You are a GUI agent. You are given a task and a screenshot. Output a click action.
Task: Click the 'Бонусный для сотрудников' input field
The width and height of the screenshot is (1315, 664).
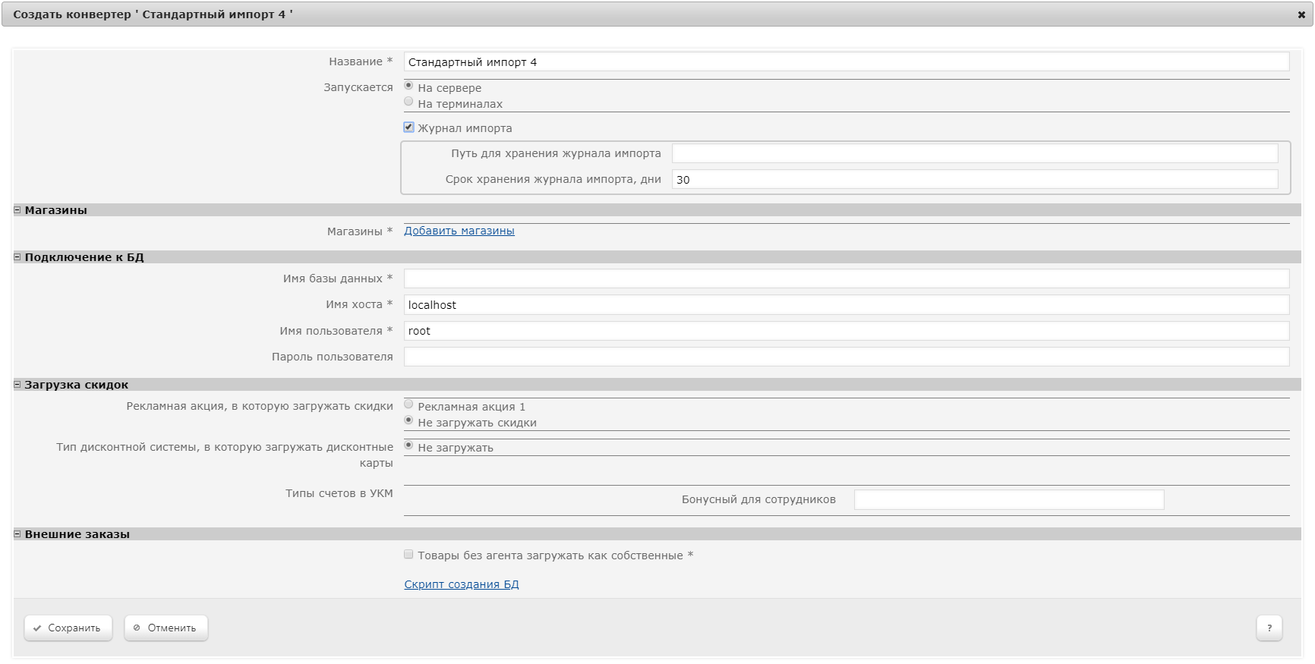click(x=1009, y=499)
